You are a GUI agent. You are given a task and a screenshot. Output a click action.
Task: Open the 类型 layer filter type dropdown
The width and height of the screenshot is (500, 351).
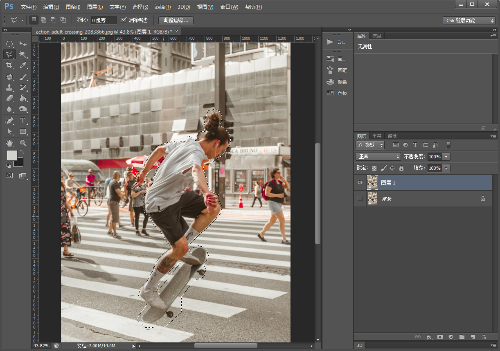coord(370,145)
